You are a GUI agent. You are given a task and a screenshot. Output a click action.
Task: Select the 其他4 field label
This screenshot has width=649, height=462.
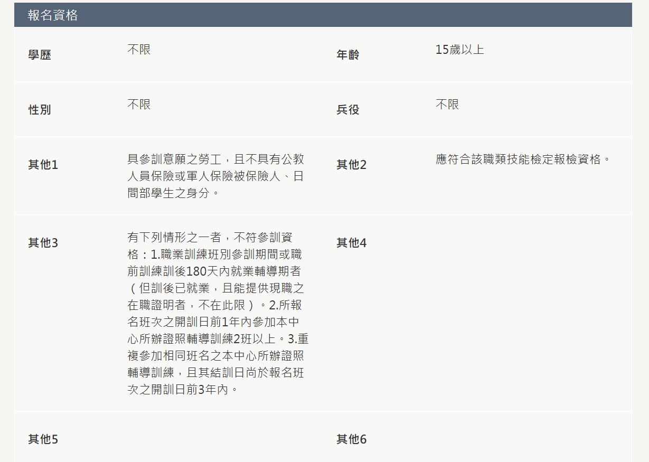351,243
